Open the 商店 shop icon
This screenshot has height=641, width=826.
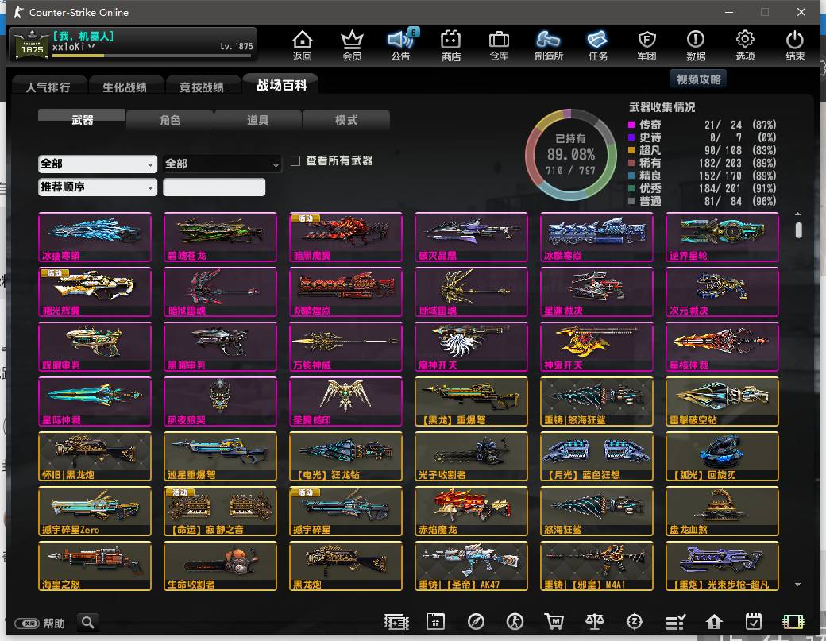tap(451, 44)
